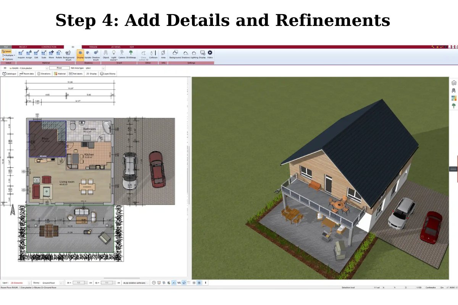Select the Camera insert tool
Screen dimensions: 458x305
click(x=121, y=55)
